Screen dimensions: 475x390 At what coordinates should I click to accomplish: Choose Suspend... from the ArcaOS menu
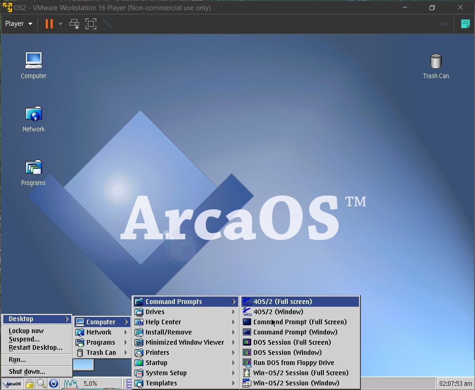(x=24, y=339)
